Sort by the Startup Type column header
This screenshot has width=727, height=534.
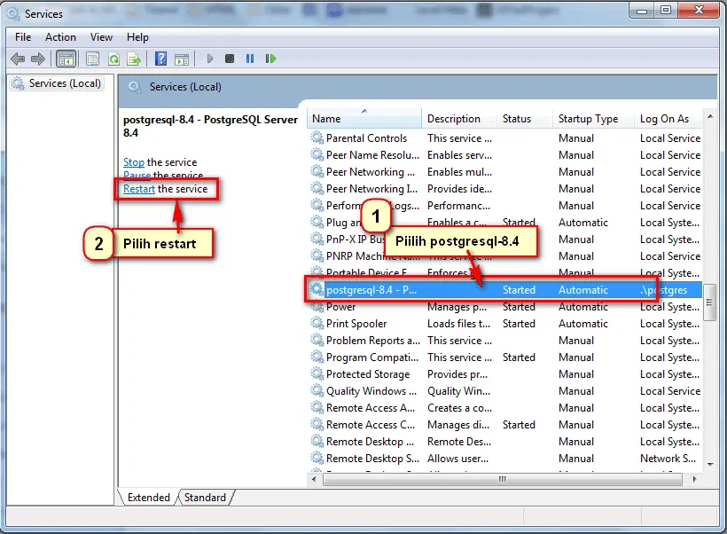593,119
